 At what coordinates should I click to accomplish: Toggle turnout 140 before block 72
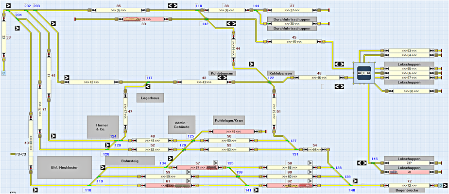350,185
